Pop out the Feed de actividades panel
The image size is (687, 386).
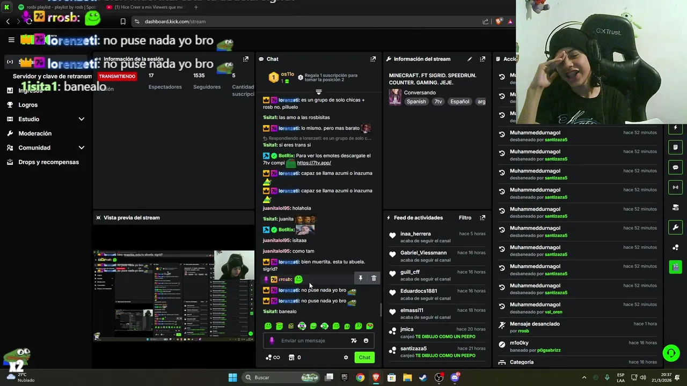coord(483,218)
